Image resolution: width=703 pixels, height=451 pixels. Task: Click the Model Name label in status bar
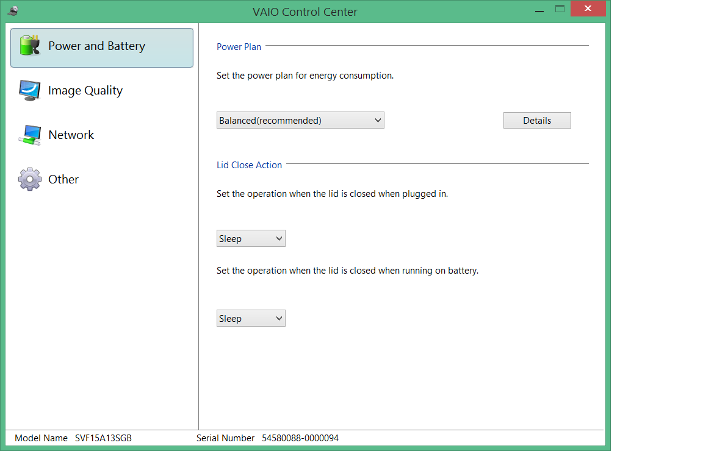pyautogui.click(x=41, y=438)
